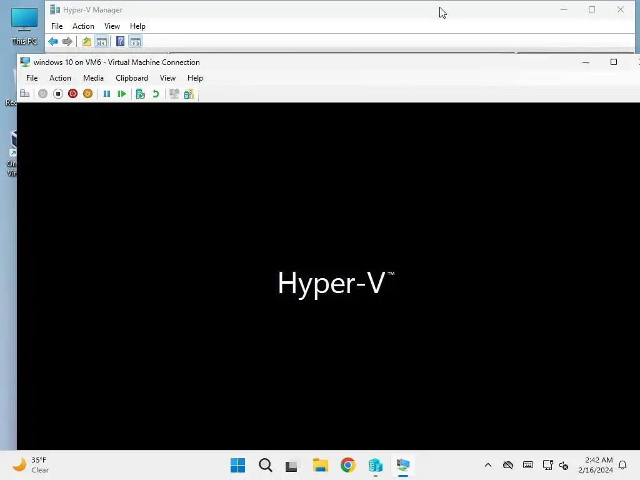Reset the VM with the green play icon

click(x=122, y=94)
